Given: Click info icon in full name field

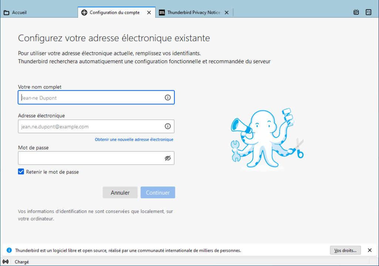Looking at the screenshot, I should [168, 97].
